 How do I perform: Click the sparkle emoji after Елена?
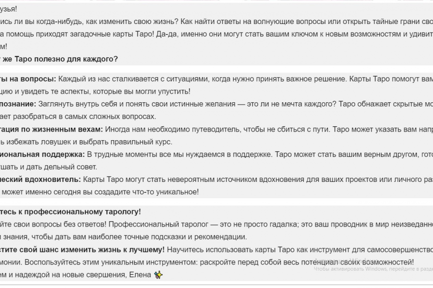(x=159, y=275)
